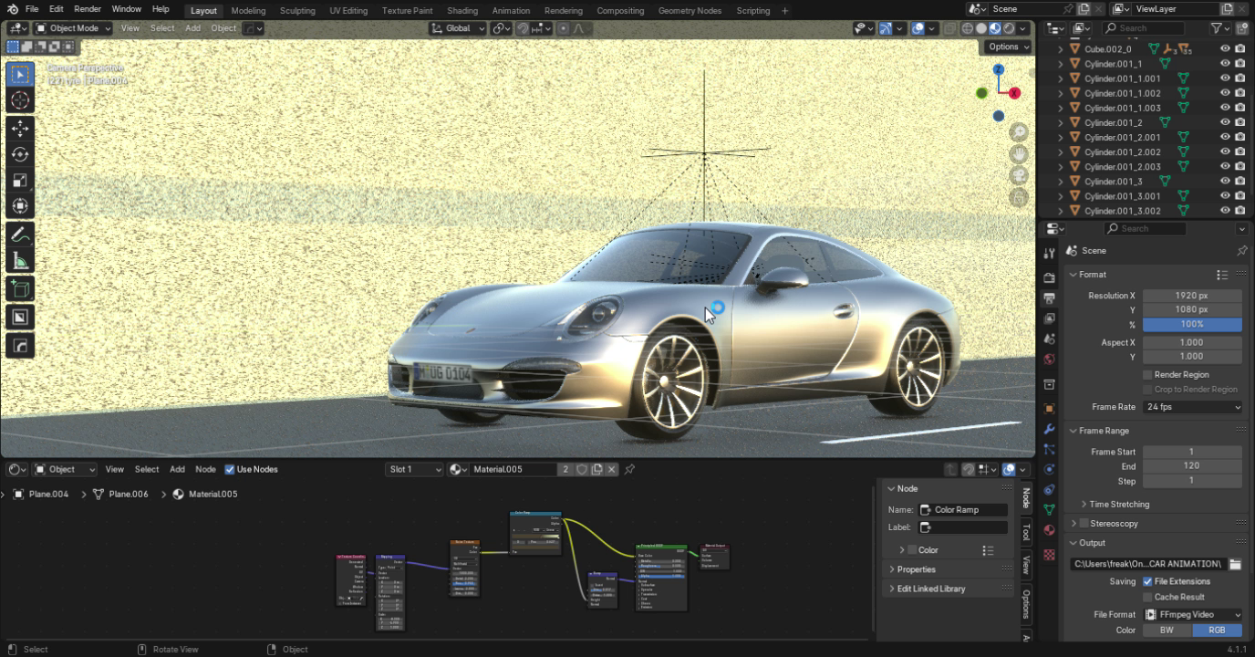The height and width of the screenshot is (657, 1255).
Task: Switch to Geometry Nodes workspace tab
Action: [x=690, y=11]
